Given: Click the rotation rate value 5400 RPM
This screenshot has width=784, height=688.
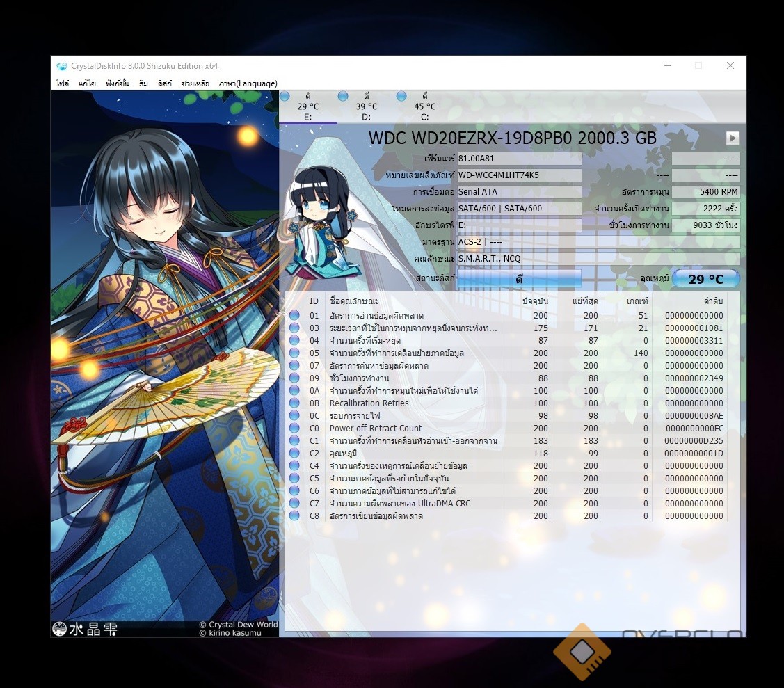Looking at the screenshot, I should coord(705,191).
